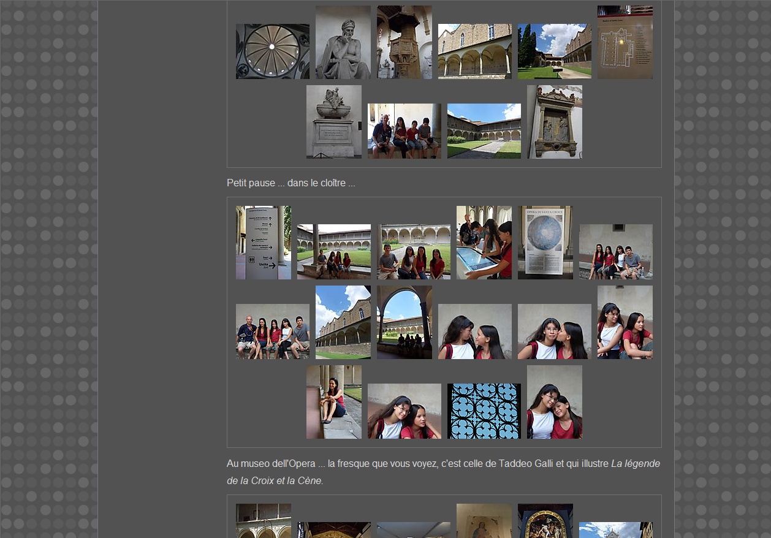Open the carved pulpit photo
771x538 pixels.
pyautogui.click(x=404, y=42)
